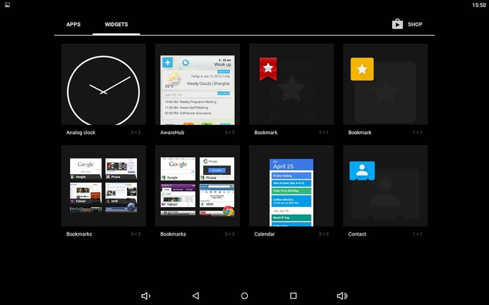Tap the Play Store shopping bag icon
Screen dimensions: 489x305
[x=397, y=24]
